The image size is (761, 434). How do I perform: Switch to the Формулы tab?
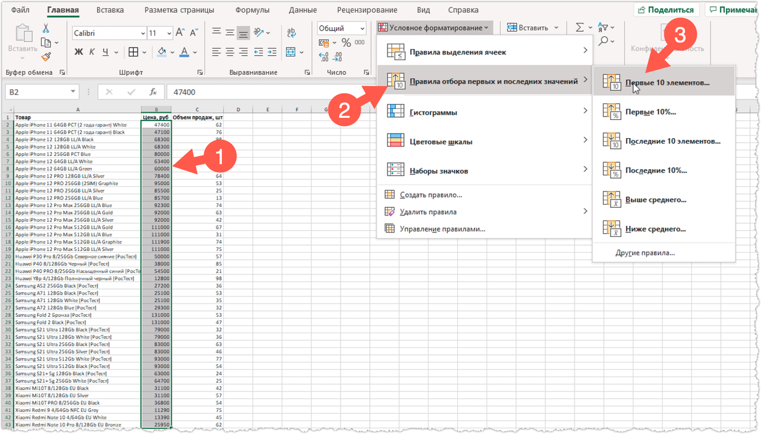[252, 10]
